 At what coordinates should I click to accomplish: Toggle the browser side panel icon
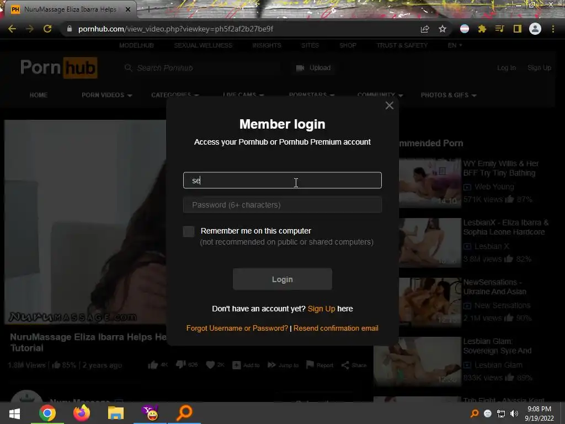coord(518,29)
